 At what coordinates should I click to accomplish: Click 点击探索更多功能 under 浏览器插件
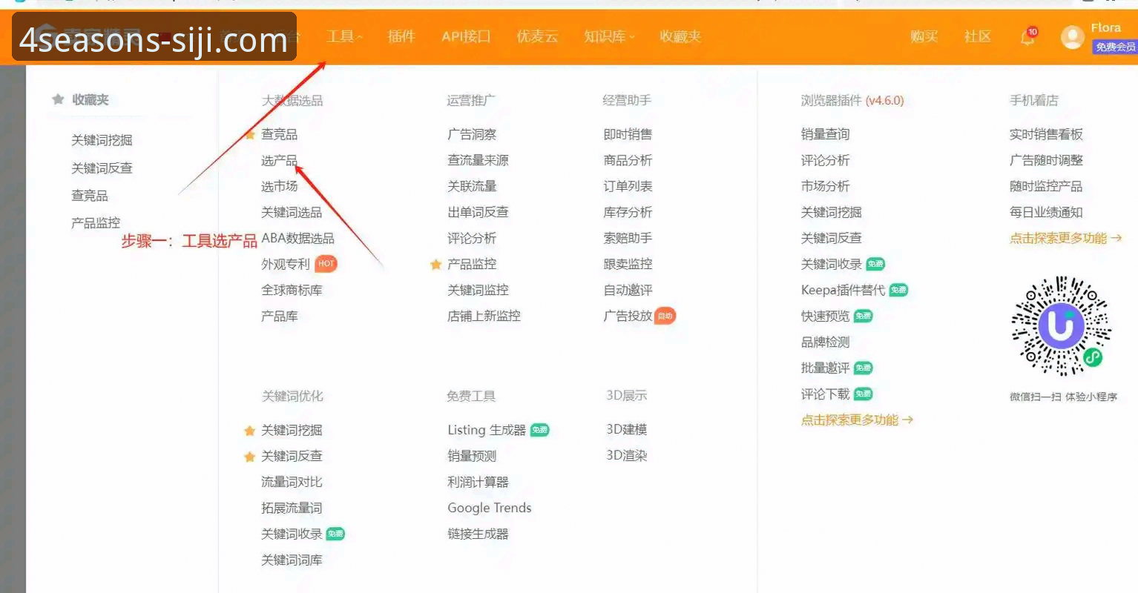click(857, 420)
